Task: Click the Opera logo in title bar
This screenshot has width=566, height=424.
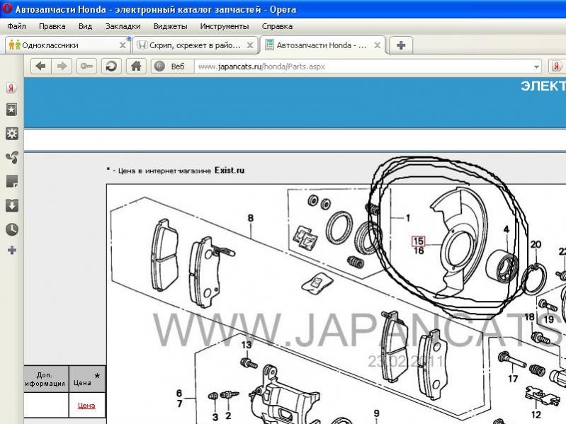Action: tap(6, 8)
